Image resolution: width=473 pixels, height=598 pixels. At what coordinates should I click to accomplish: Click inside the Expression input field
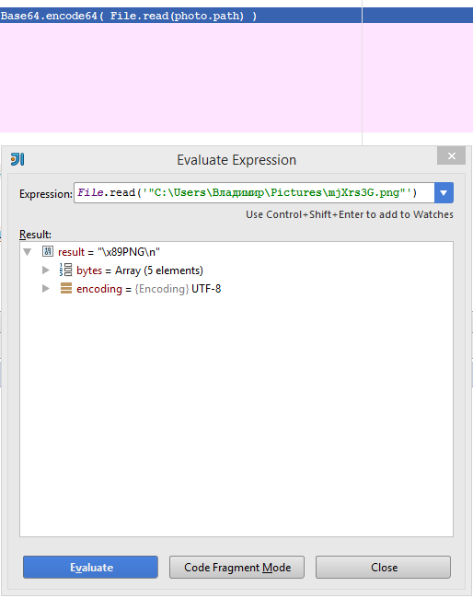point(254,192)
